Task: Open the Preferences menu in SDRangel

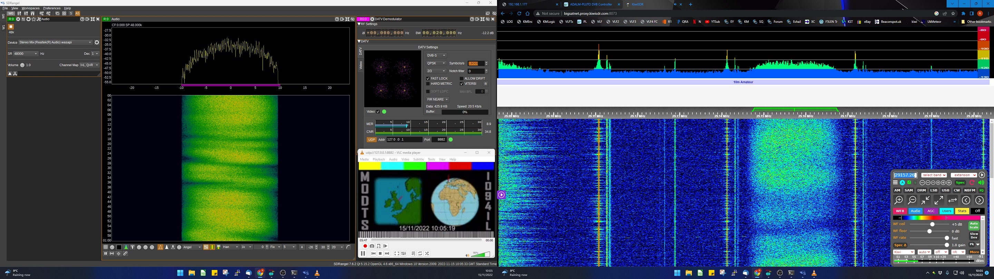Action: click(x=52, y=8)
